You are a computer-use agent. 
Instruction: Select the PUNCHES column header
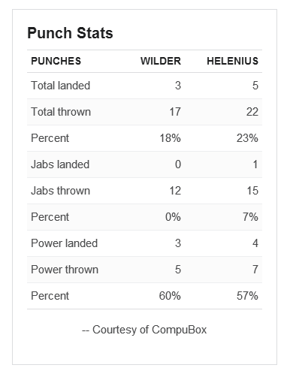(x=56, y=61)
